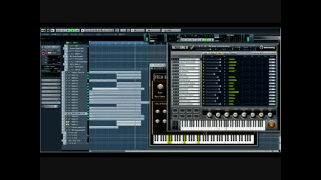Select the longest MIDI part extending past the others
Viewport: 321px width, 180px height.
120,103
